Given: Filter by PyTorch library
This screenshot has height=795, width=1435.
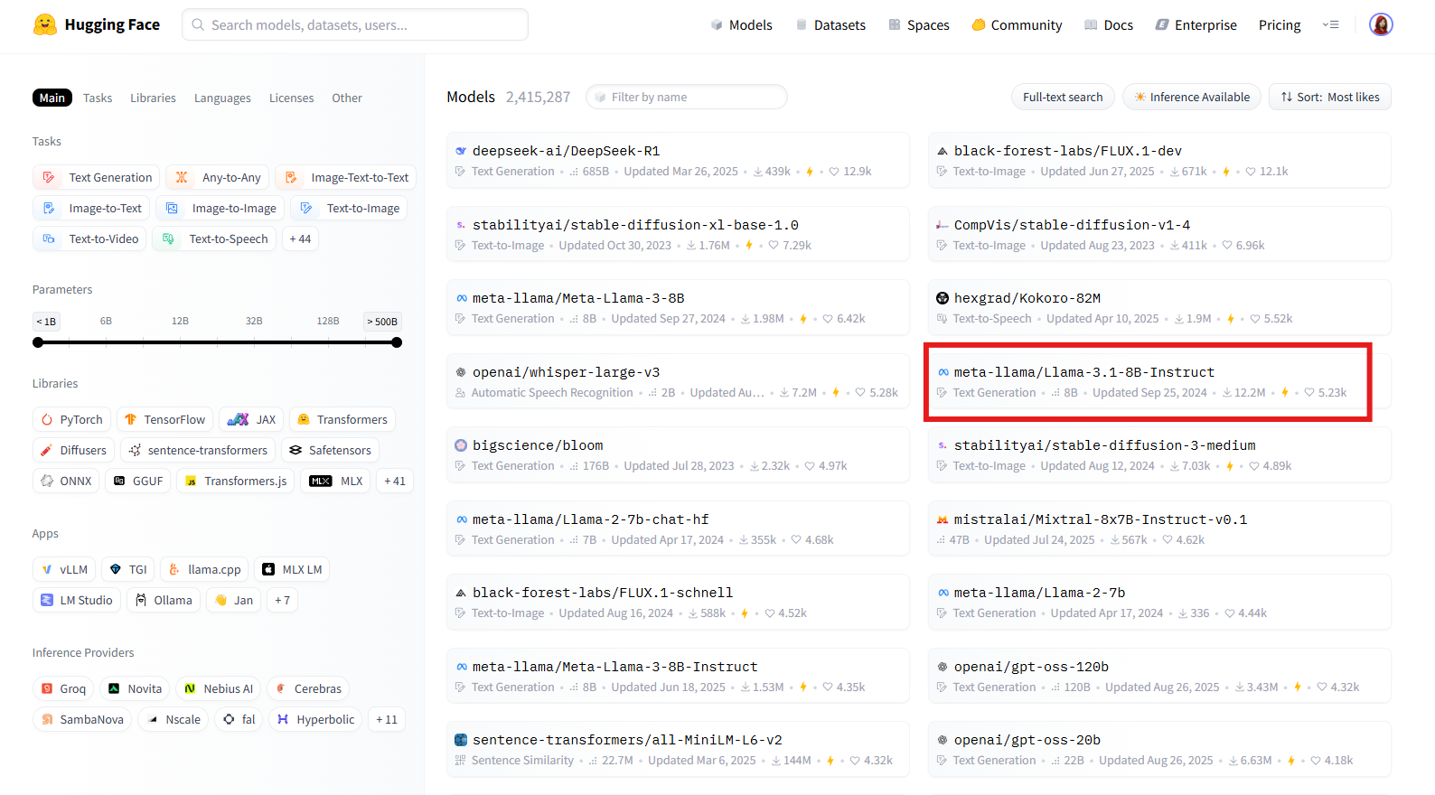Looking at the screenshot, I should (x=72, y=419).
